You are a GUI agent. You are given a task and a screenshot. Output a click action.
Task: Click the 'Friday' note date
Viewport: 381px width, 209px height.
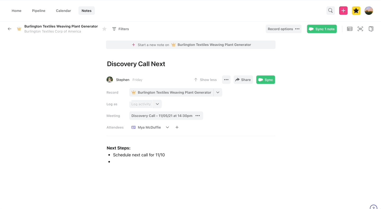138,80
